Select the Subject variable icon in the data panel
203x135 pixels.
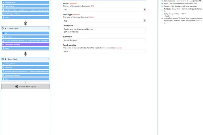pos(162,6)
